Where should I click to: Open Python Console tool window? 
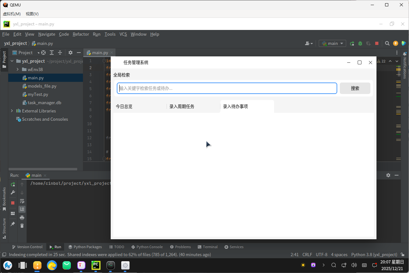tap(147, 247)
